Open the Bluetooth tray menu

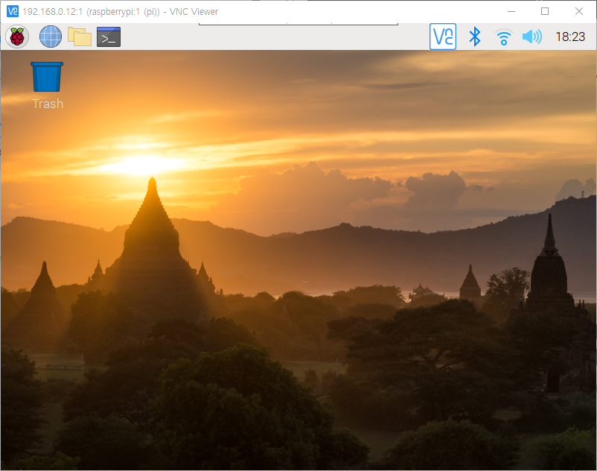pos(474,37)
